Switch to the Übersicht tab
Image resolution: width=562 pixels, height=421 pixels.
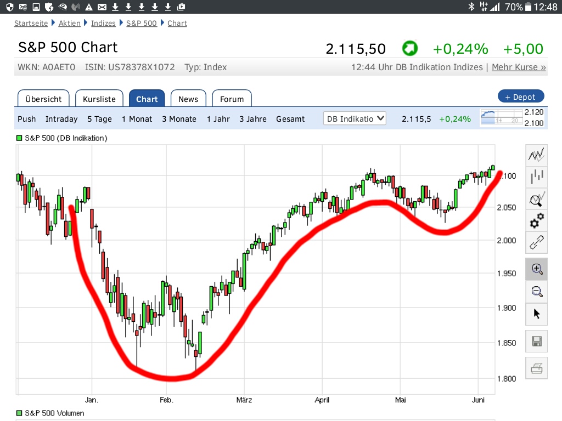click(x=43, y=99)
